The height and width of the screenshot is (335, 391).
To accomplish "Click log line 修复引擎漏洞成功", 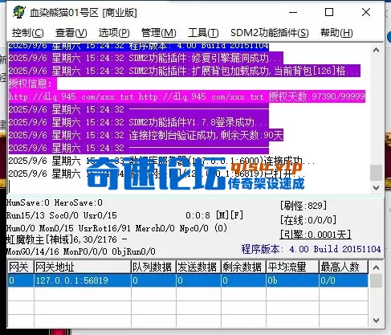I will tap(145, 58).
